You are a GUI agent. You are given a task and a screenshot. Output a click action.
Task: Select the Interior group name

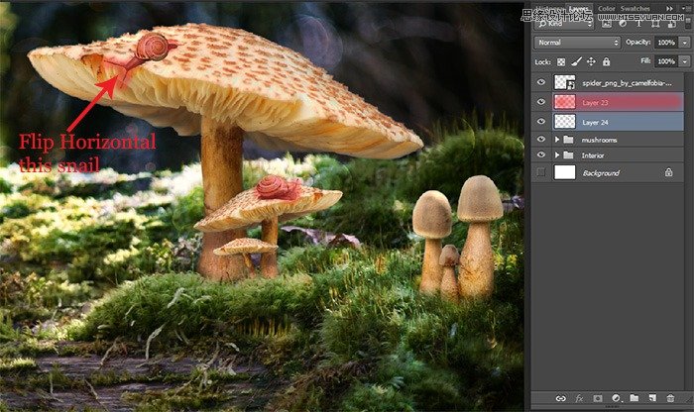coord(593,155)
